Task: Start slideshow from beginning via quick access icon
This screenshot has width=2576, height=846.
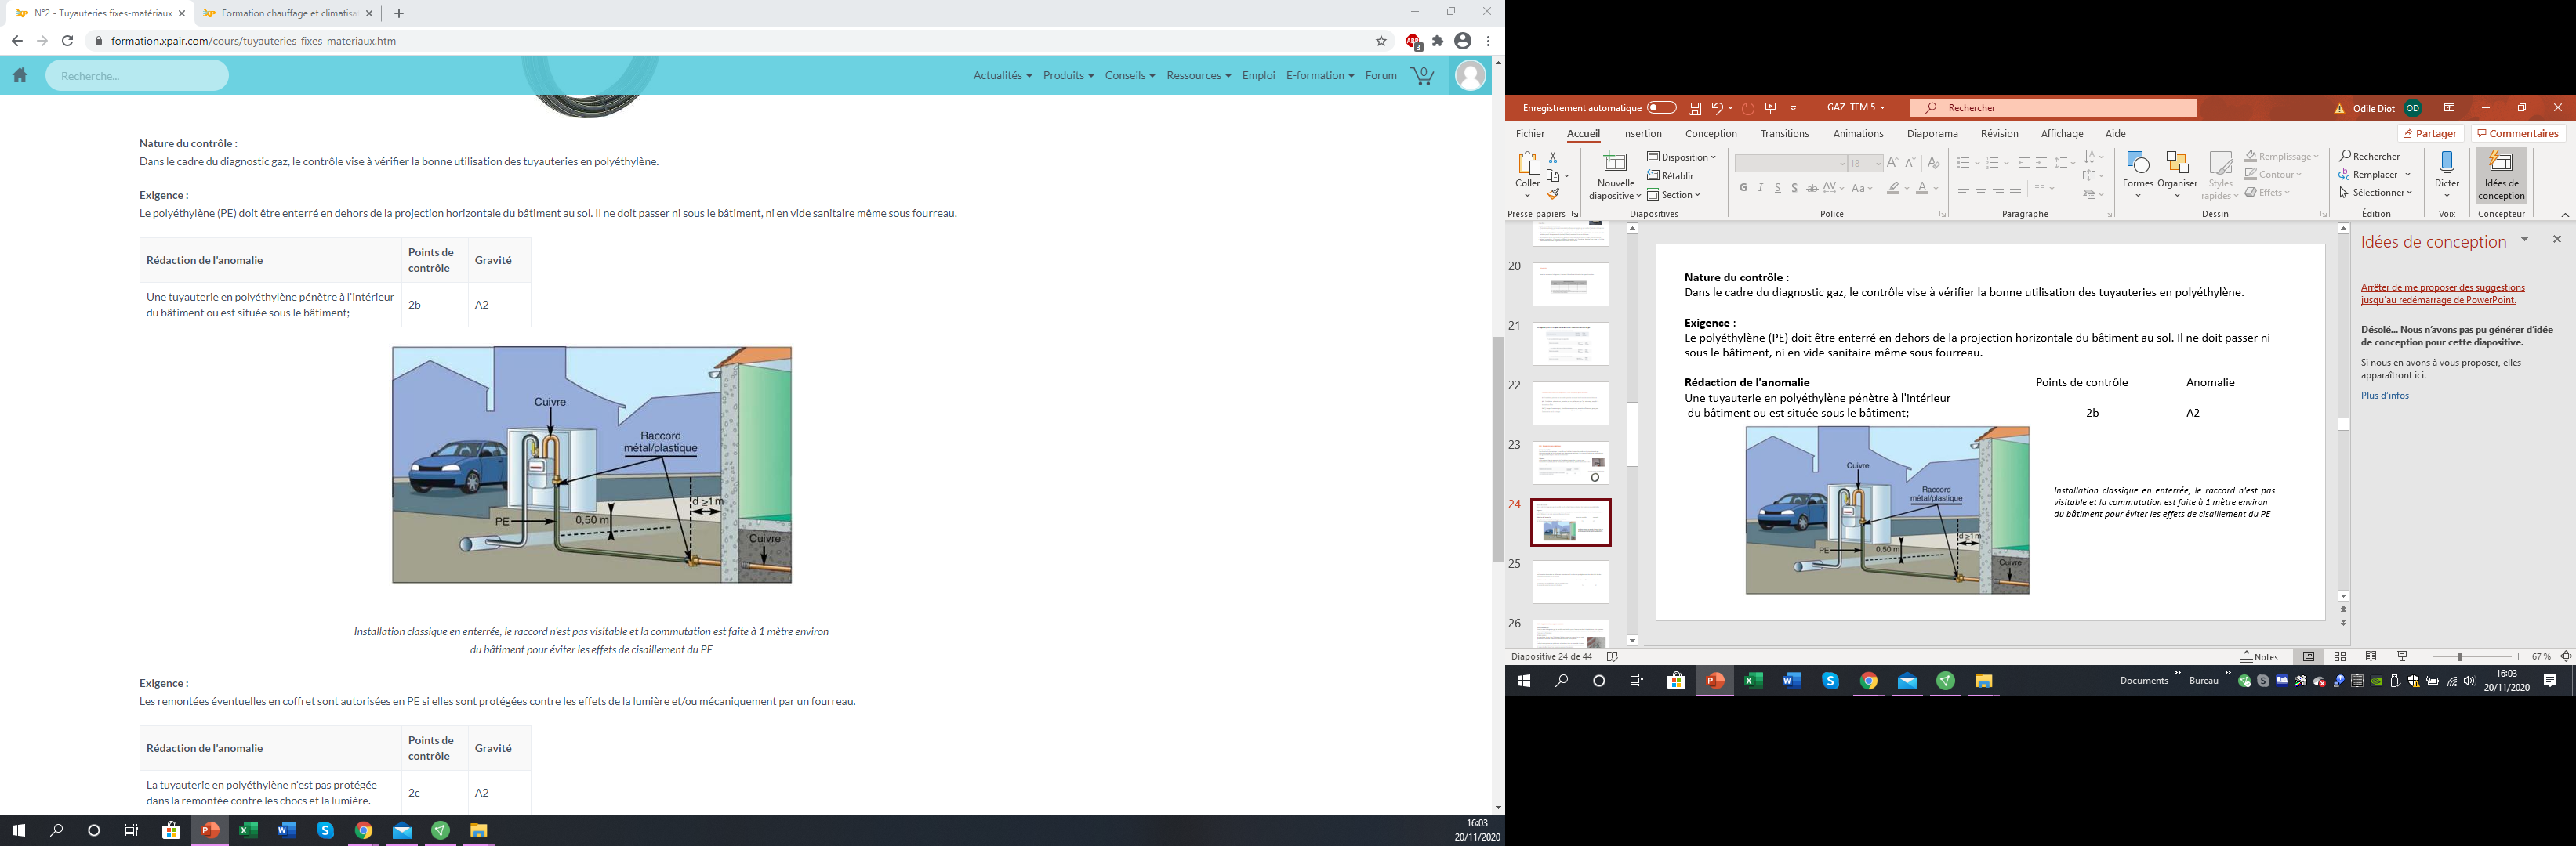Action: click(1771, 108)
